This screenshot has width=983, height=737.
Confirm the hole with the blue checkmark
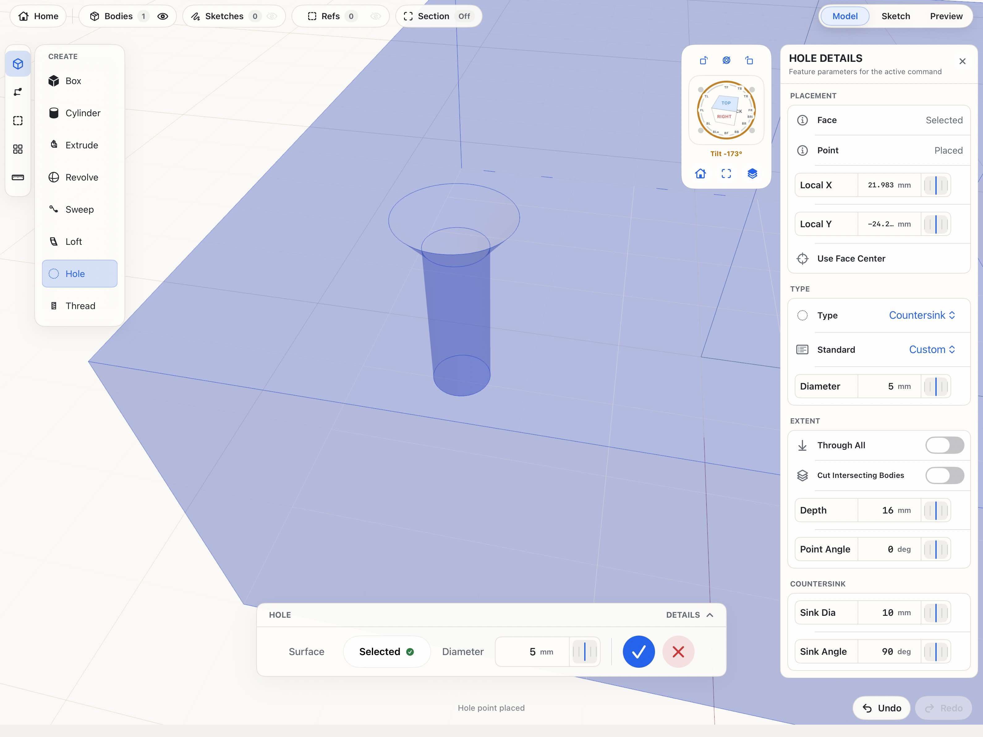tap(639, 652)
